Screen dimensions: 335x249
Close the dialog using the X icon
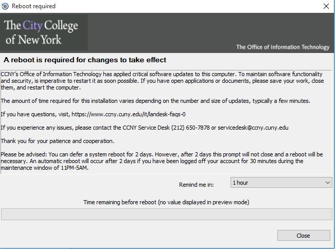pyautogui.click(x=326, y=6)
